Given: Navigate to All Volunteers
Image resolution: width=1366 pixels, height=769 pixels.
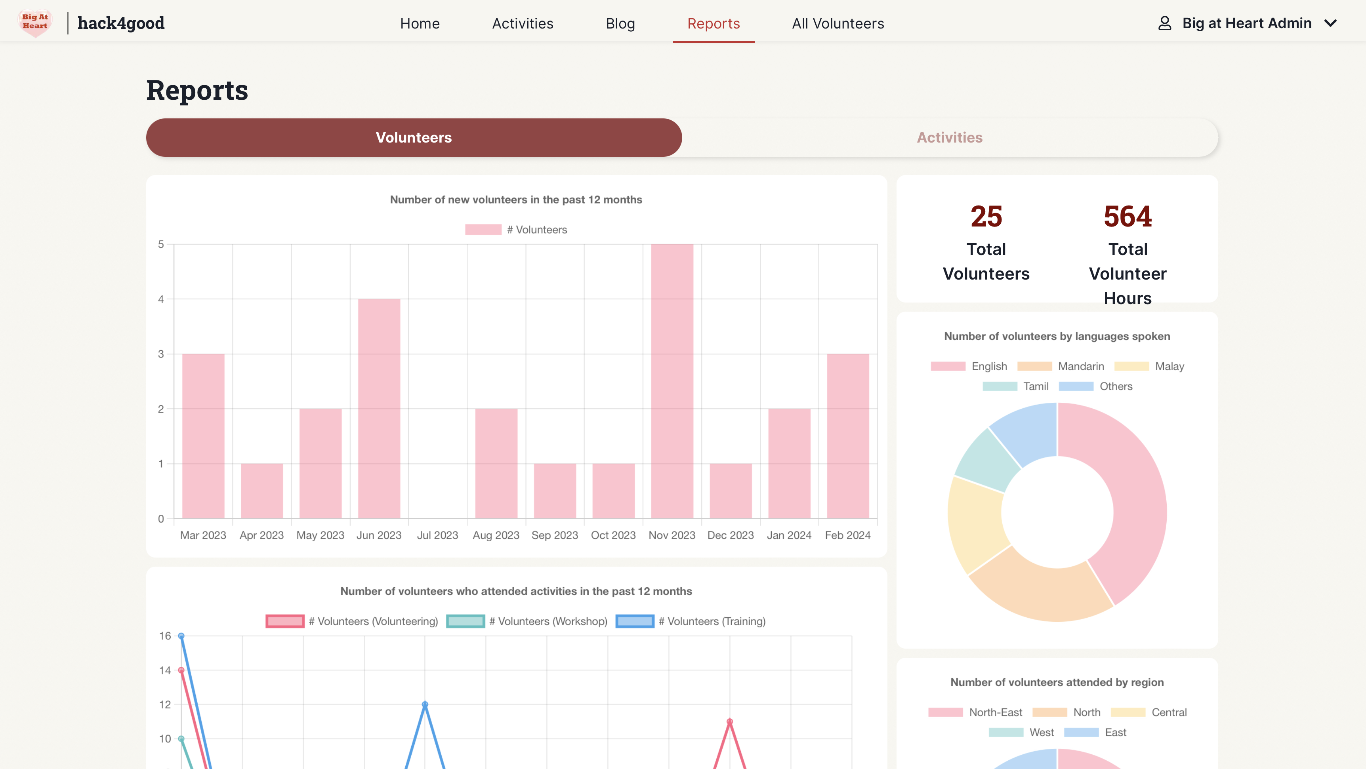Looking at the screenshot, I should coord(838,23).
